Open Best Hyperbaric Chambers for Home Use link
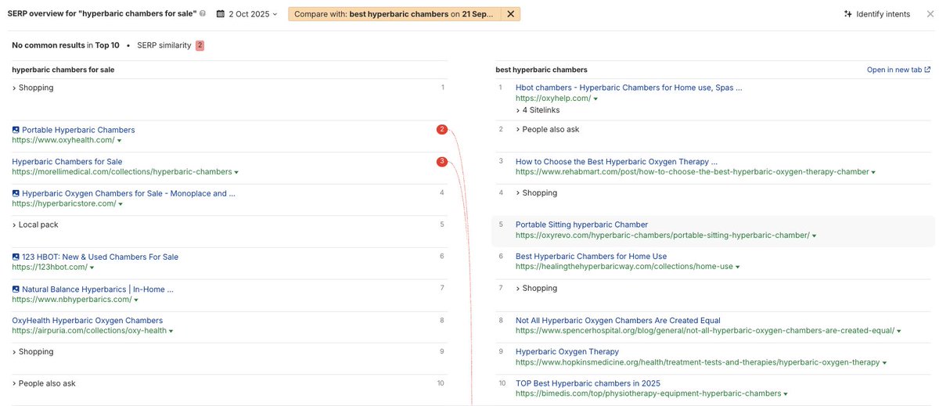The image size is (939, 406). click(x=592, y=257)
